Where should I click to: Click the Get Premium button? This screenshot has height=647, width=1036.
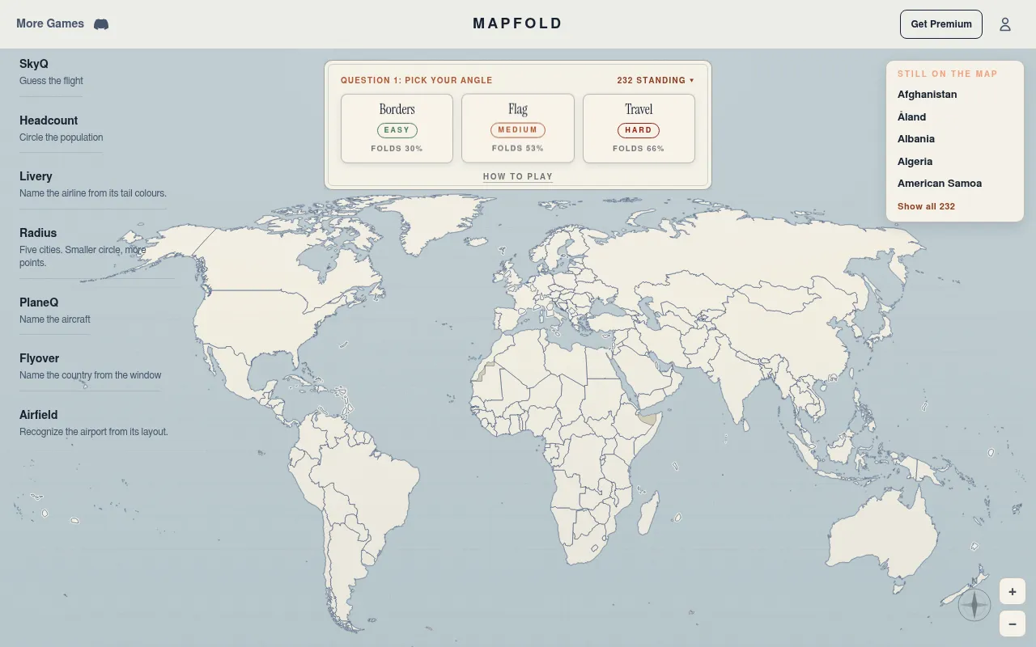[x=941, y=24]
